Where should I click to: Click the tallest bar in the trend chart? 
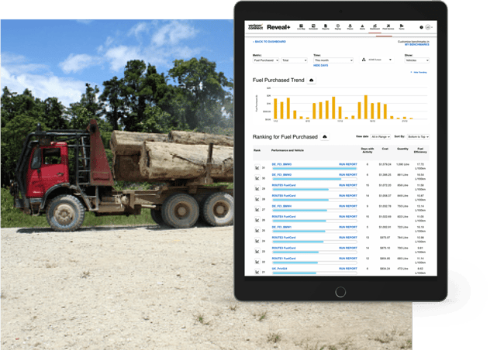[366, 108]
